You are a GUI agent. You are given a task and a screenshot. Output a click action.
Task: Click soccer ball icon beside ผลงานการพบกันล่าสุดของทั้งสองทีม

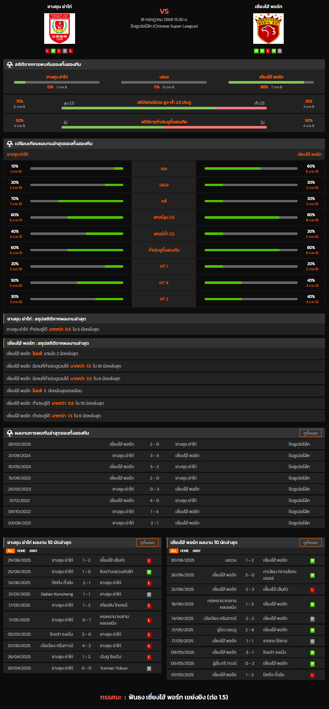[x=10, y=433]
